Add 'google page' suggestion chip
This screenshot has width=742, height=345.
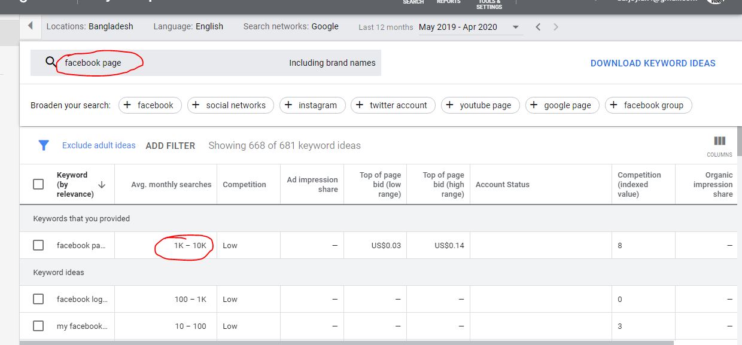pos(562,105)
